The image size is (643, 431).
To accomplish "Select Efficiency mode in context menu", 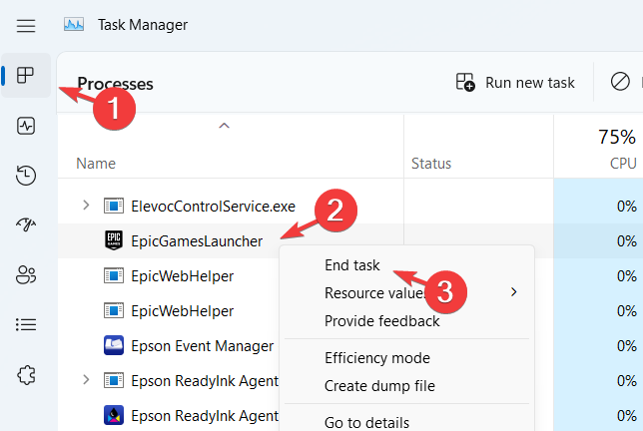I will pos(377,357).
